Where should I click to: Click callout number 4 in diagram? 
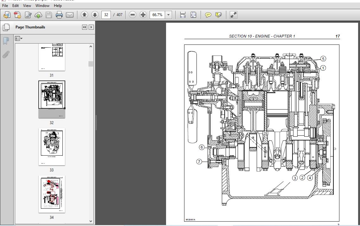310,178
